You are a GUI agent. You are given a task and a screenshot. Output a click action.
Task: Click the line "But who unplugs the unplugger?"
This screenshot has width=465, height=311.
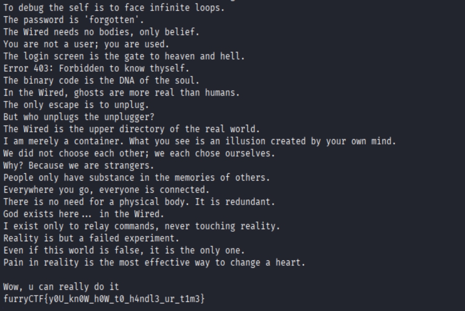[x=78, y=117]
